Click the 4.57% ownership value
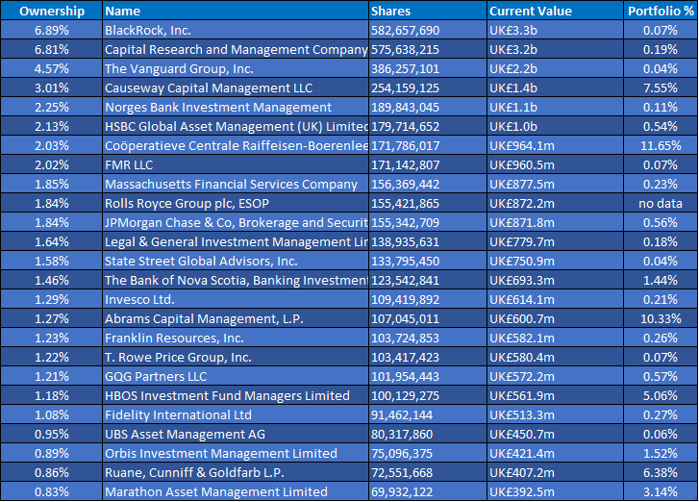The width and height of the screenshot is (699, 502). tap(52, 68)
